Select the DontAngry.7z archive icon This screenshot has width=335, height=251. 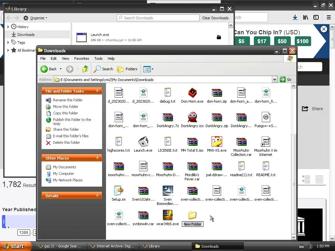click(167, 117)
